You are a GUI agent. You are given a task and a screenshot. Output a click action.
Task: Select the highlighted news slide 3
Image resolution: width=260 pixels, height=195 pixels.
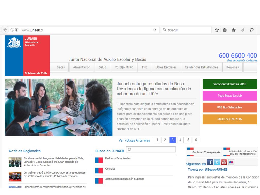(172, 140)
